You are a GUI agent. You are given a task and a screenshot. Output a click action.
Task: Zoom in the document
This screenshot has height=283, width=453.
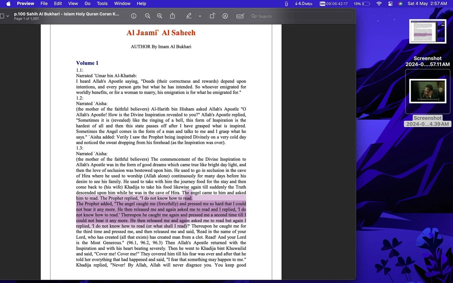click(160, 16)
